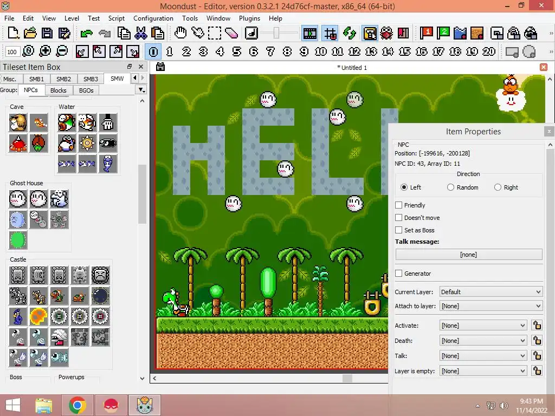This screenshot has height=416, width=555.
Task: Expand the Activate event dropdown
Action: coord(483,326)
